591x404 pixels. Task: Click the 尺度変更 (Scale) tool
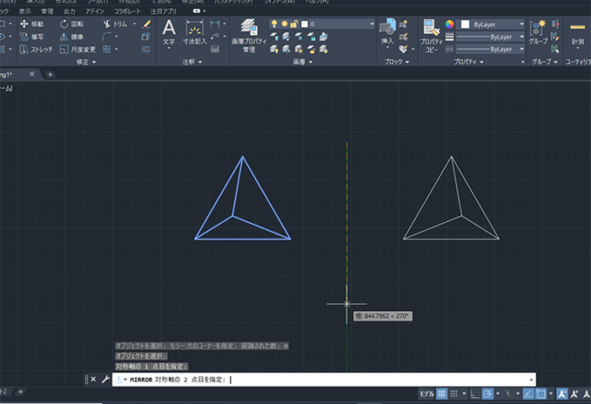coord(76,50)
